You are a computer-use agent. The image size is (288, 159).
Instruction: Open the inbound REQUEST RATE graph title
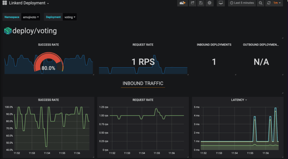[x=143, y=100]
